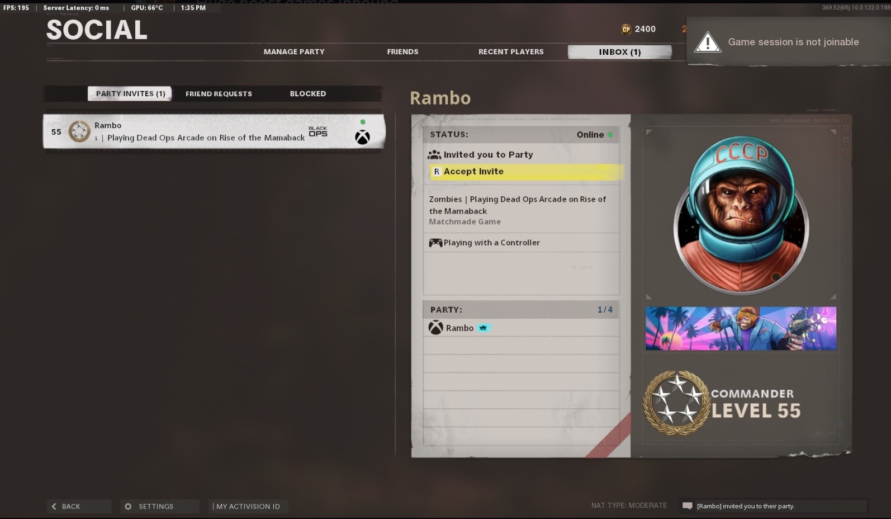This screenshot has width=891, height=519.
Task: Open Settings from bottom bar
Action: [160, 506]
